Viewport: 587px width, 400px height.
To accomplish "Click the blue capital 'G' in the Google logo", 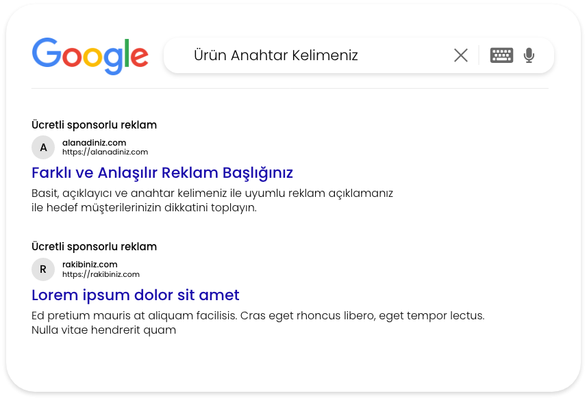I will (46, 55).
